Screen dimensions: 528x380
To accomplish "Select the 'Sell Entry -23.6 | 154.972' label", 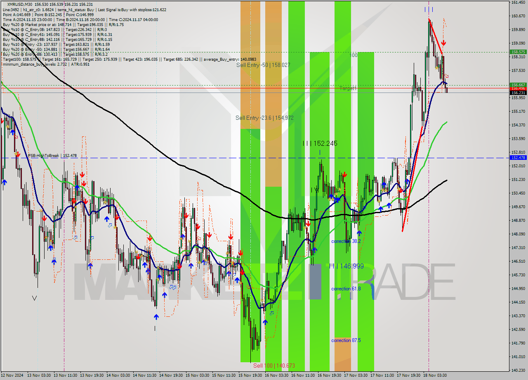I will 264,118.
